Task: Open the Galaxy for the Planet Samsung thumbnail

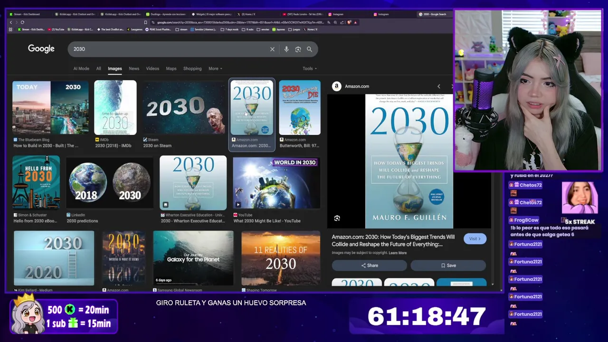Action: [193, 258]
